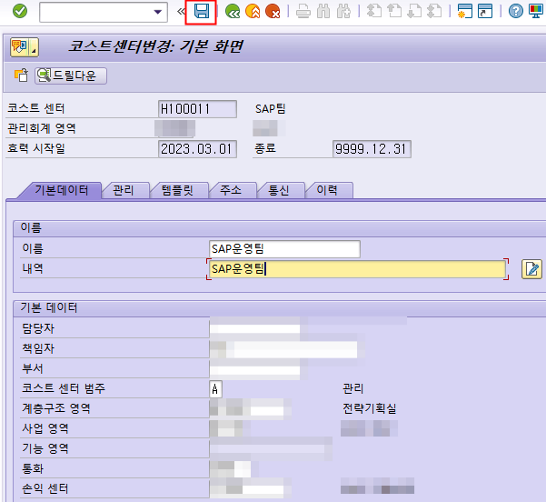This screenshot has height=502, width=546.
Task: Click the 책임자 label
Action: pyautogui.click(x=38, y=348)
